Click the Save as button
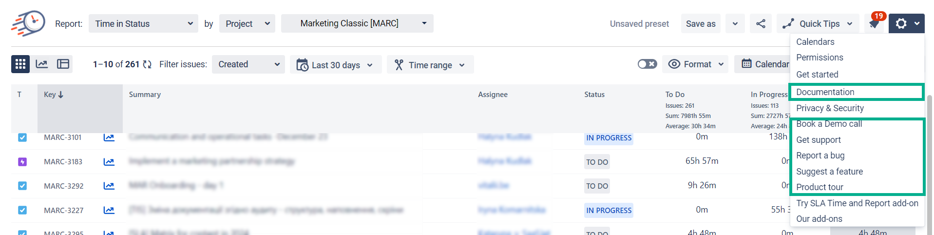934x235 pixels. 700,23
